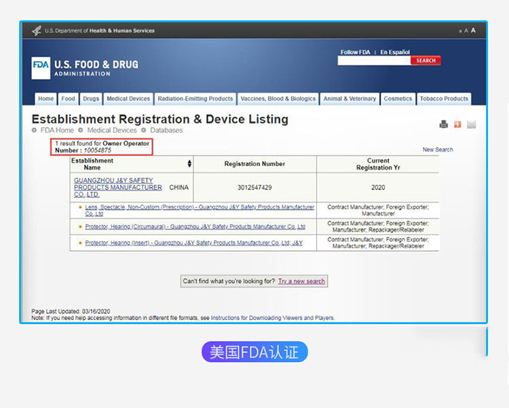
Task: Select the largest text size A
Action: coord(473,30)
